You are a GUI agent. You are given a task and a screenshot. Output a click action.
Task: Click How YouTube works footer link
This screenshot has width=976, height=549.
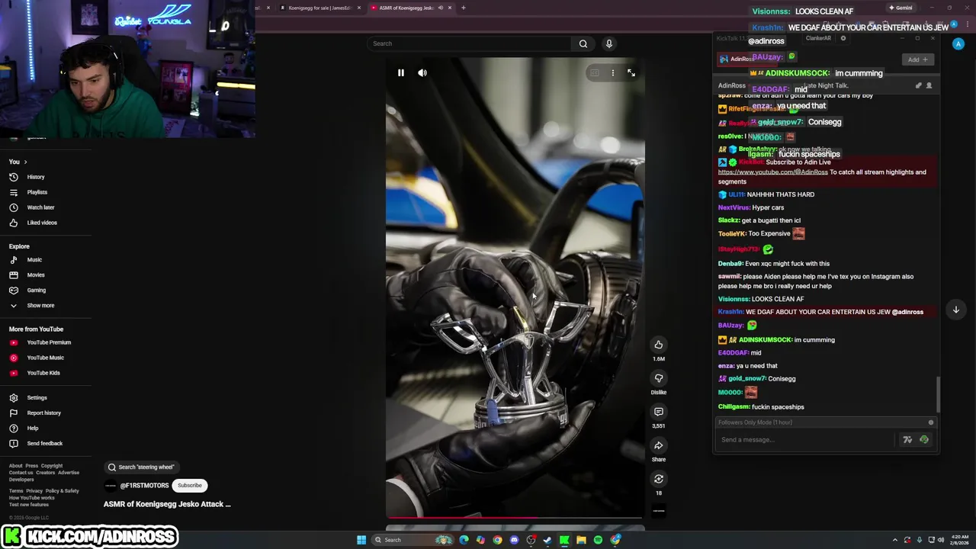[x=31, y=498]
